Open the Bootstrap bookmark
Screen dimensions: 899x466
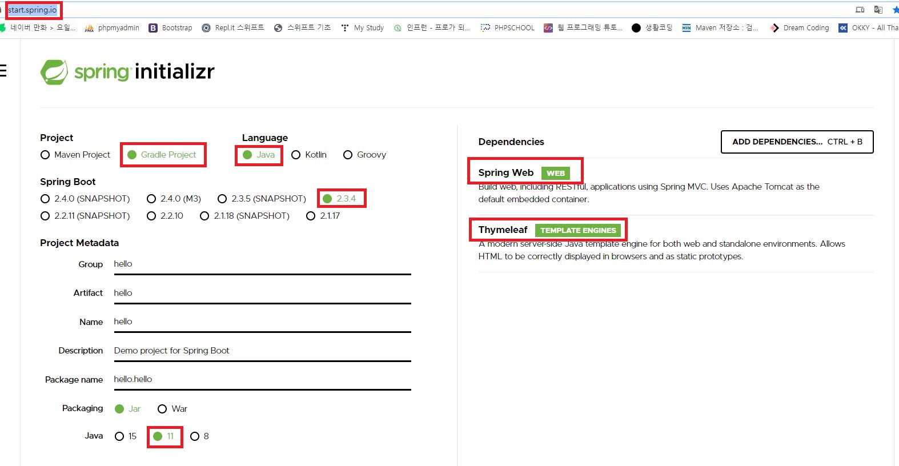pos(170,27)
